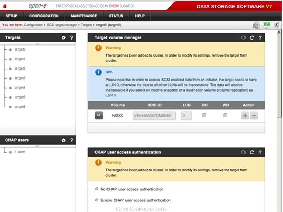
Task: Select CHAP user 1. adm
Action: (20, 152)
